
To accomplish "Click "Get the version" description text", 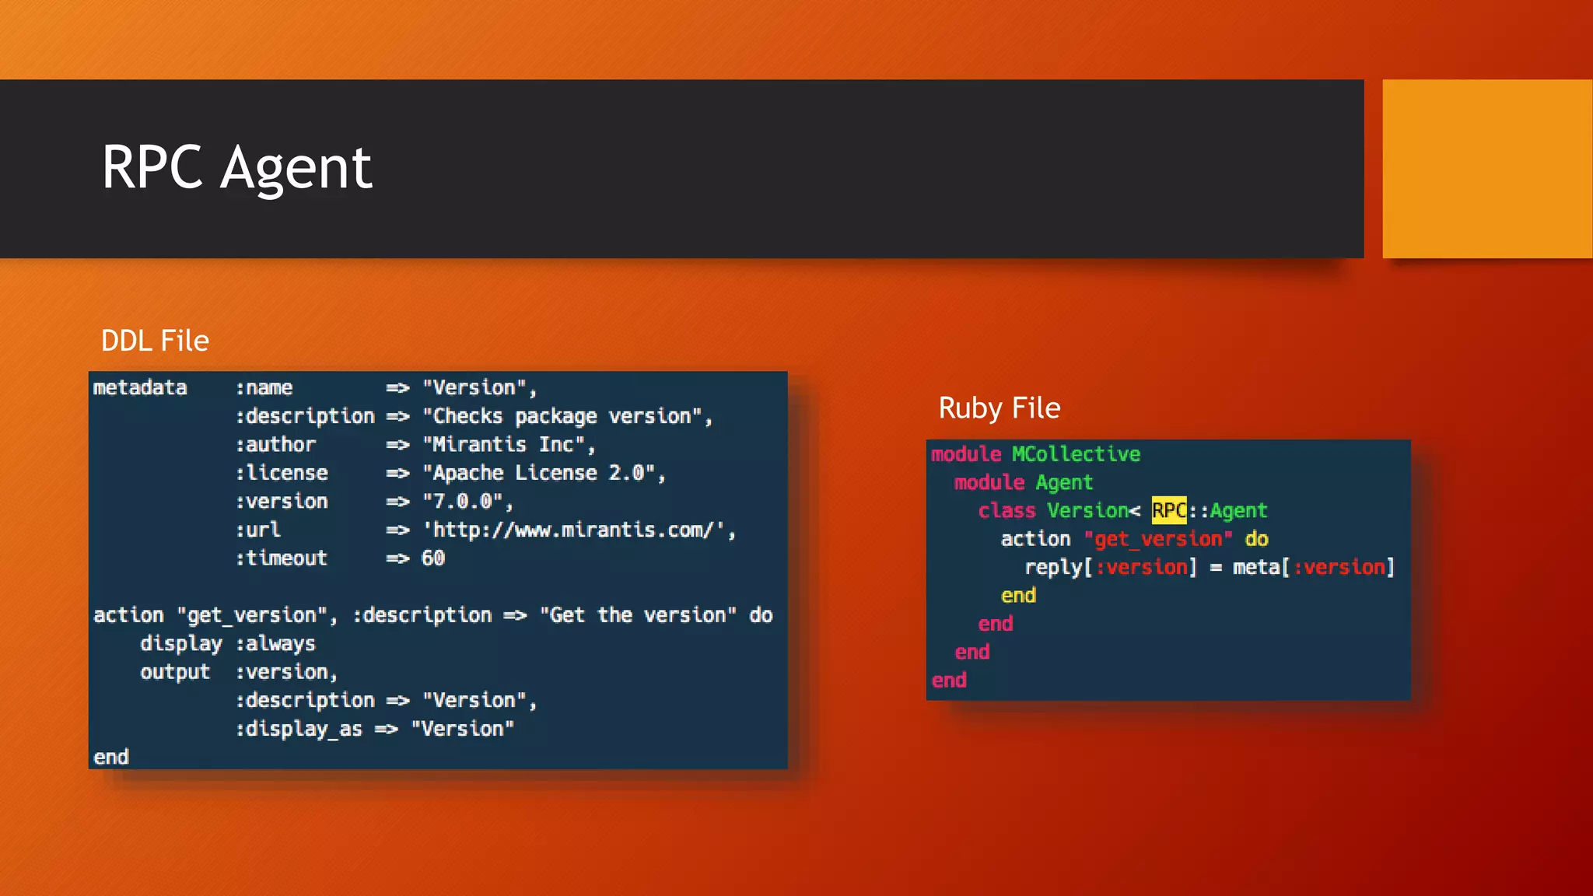I will pyautogui.click(x=638, y=615).
